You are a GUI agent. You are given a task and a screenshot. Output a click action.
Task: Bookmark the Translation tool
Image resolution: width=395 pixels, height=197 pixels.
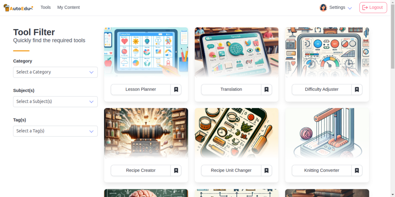(x=266, y=89)
